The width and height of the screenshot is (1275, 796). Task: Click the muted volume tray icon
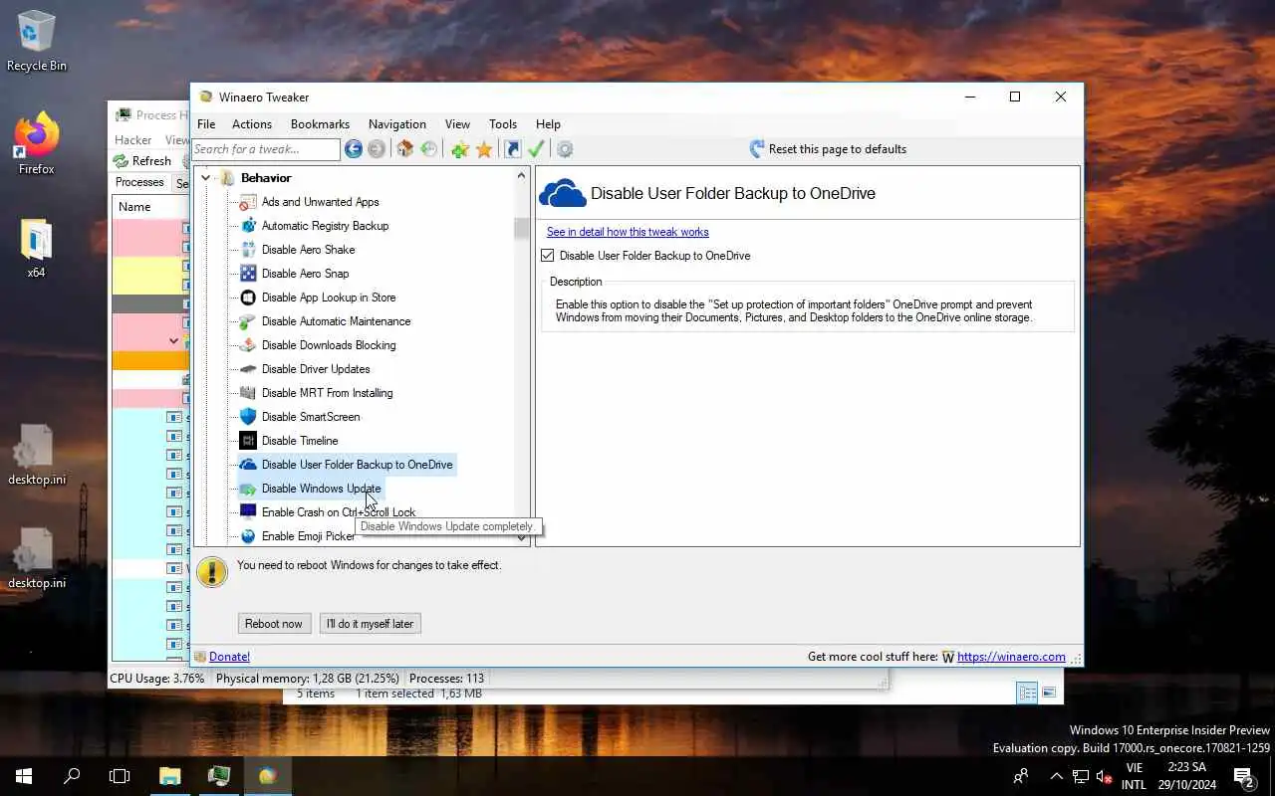[1104, 776]
